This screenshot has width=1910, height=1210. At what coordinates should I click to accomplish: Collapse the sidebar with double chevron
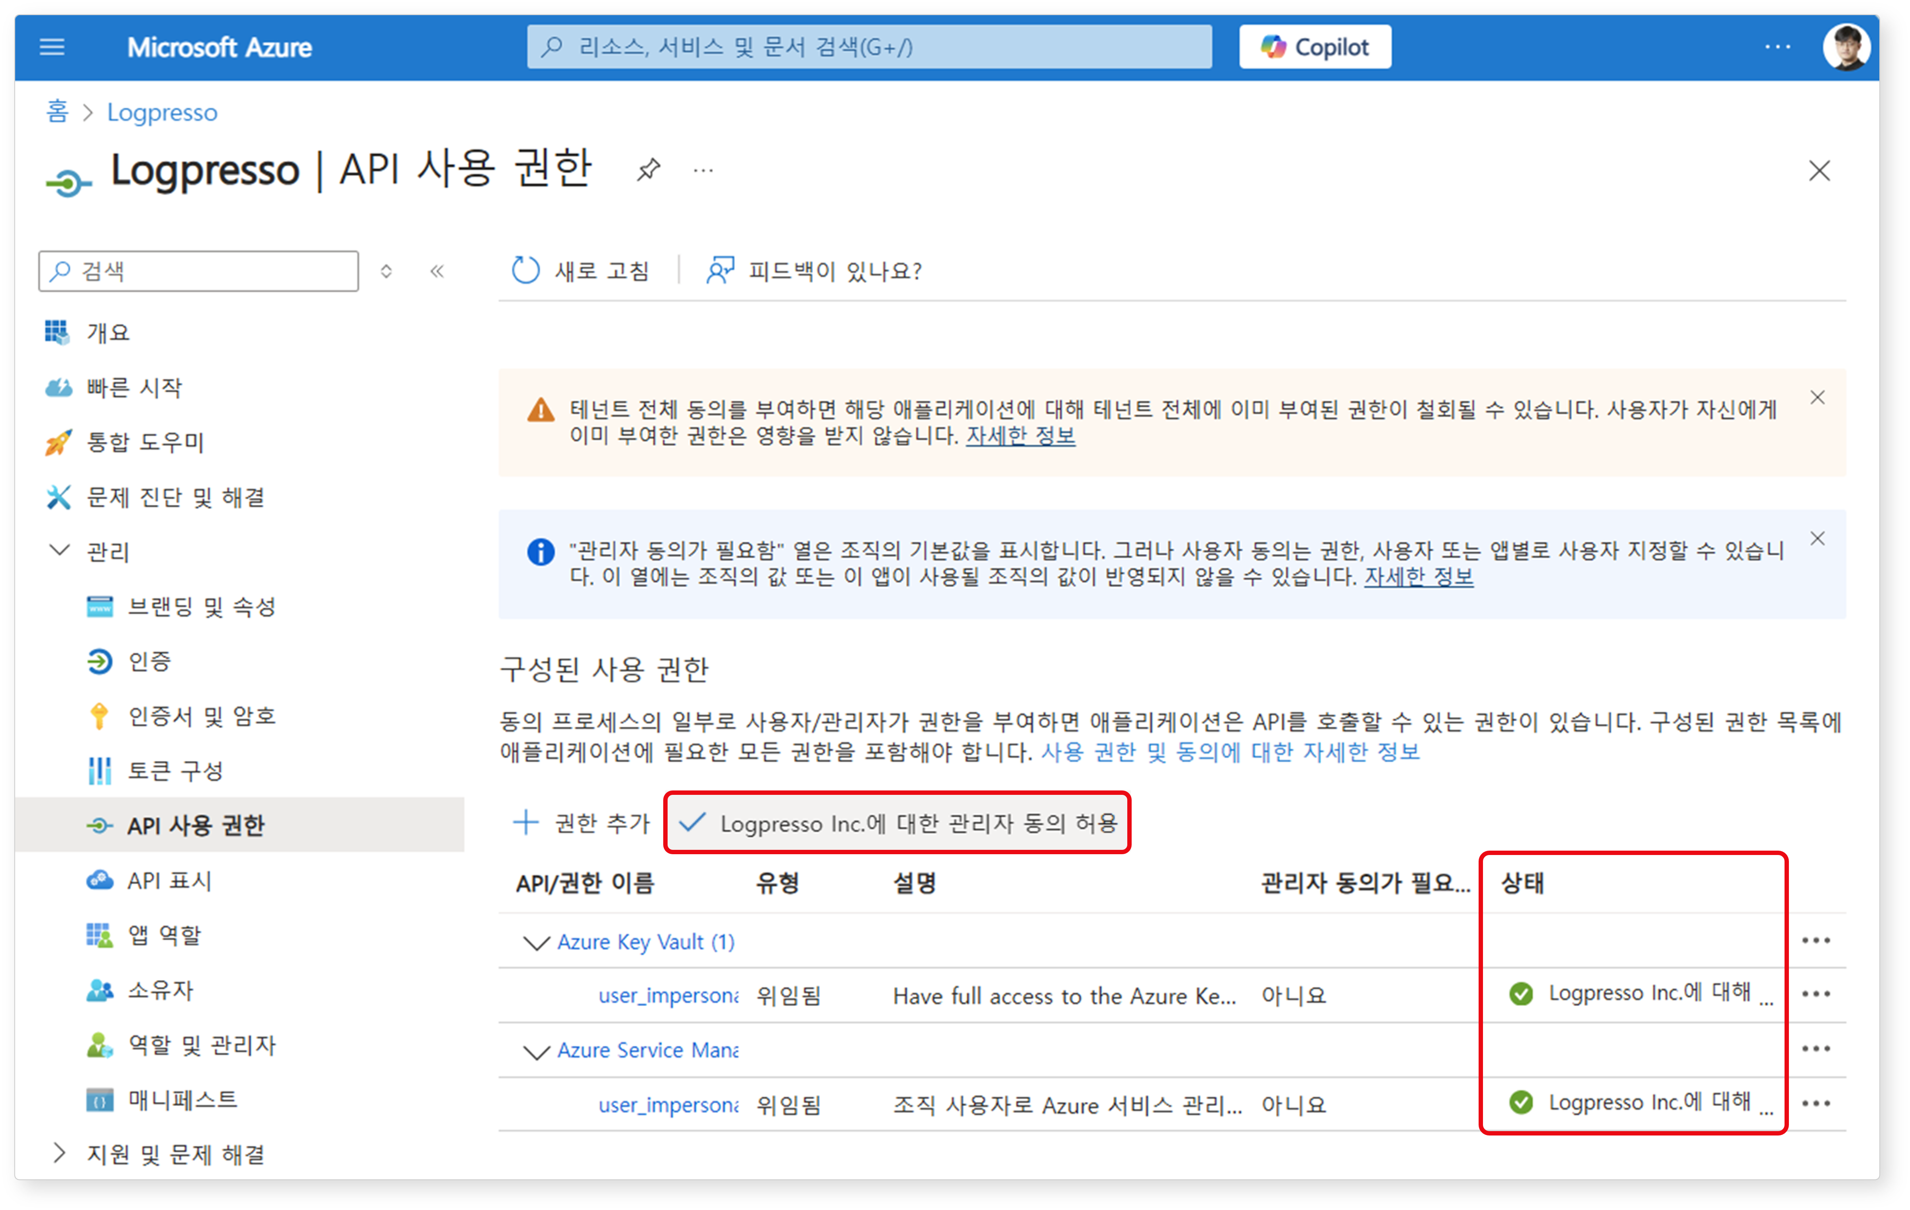tap(437, 271)
